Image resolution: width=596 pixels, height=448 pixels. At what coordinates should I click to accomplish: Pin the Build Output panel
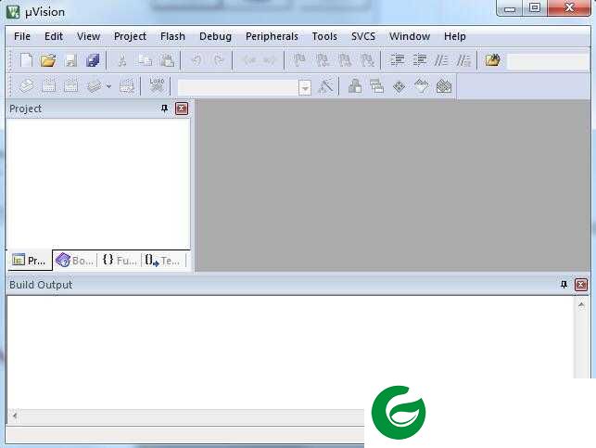(x=564, y=285)
